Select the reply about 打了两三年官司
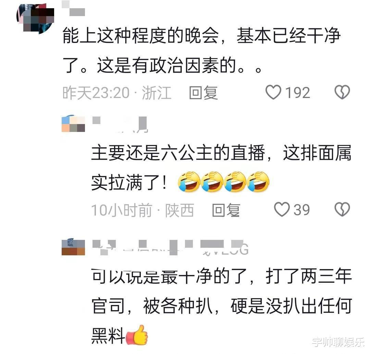The image size is (370, 354). [222, 306]
